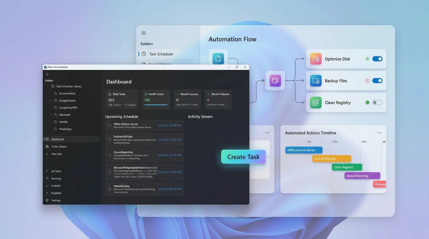
Task: Click the Health Score shield icon
Action: coord(146,94)
